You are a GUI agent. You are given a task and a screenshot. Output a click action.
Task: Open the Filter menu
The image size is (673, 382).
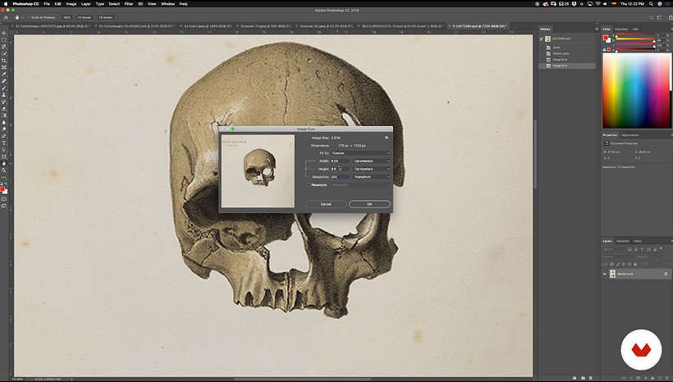pos(129,4)
